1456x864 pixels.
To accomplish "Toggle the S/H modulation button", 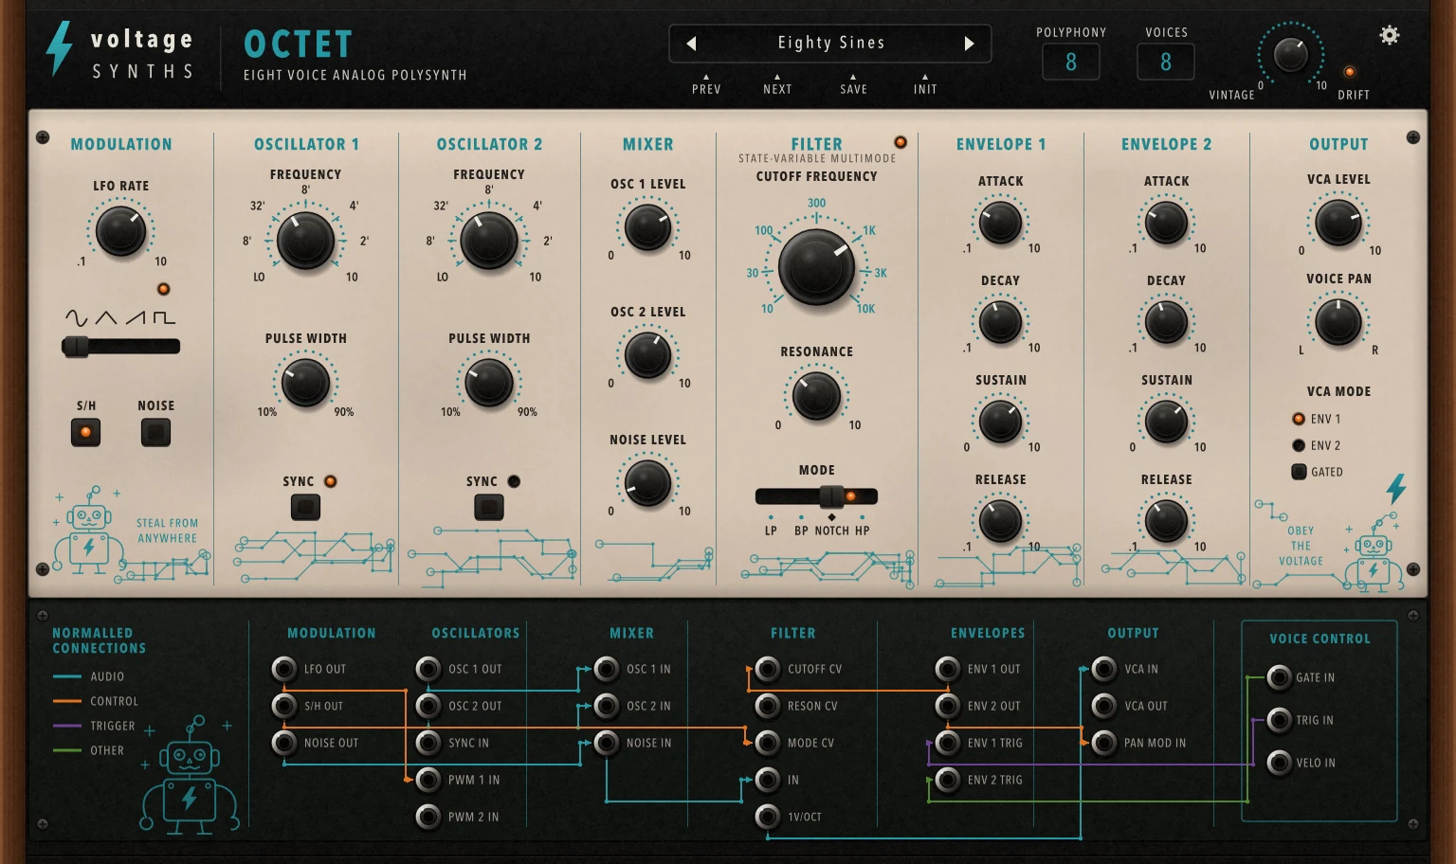I will click(85, 432).
